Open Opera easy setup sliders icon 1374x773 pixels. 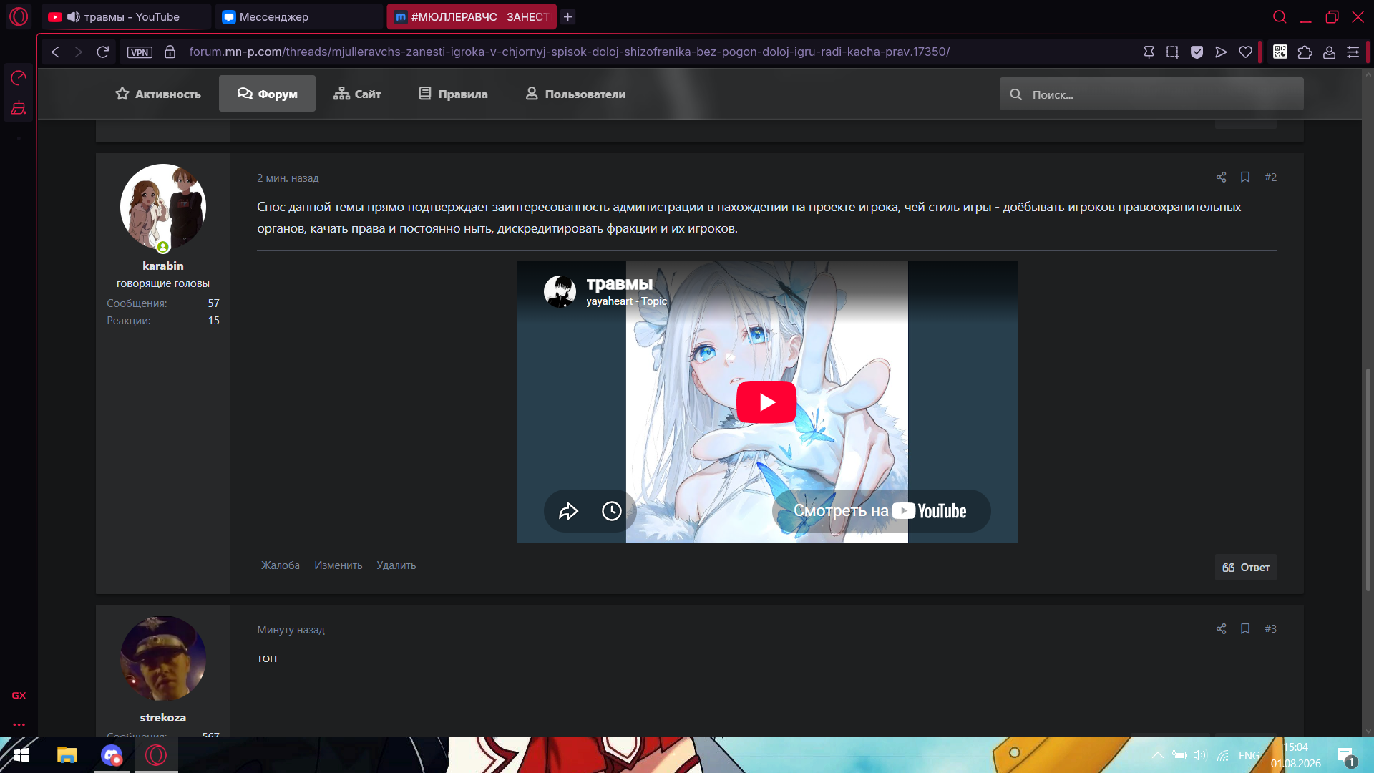[x=1353, y=52]
